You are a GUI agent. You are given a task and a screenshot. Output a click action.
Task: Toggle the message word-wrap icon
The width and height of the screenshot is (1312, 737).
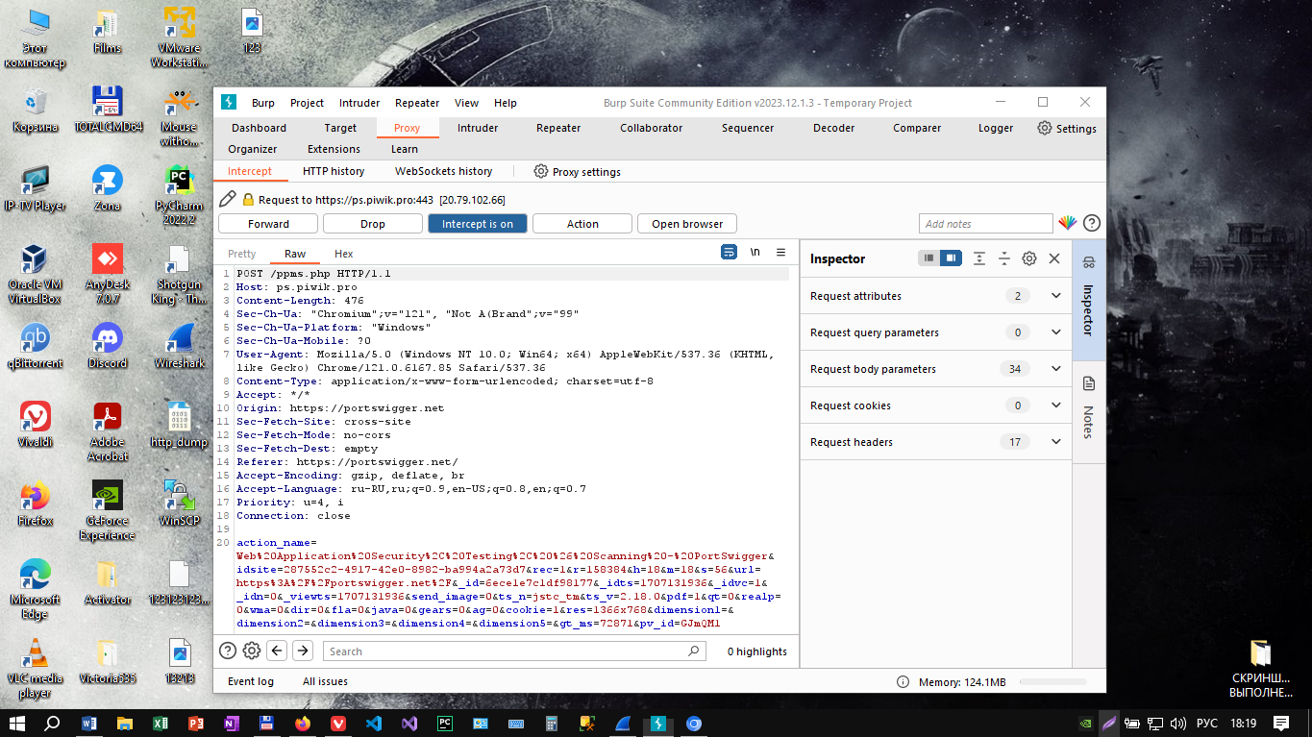pos(730,252)
